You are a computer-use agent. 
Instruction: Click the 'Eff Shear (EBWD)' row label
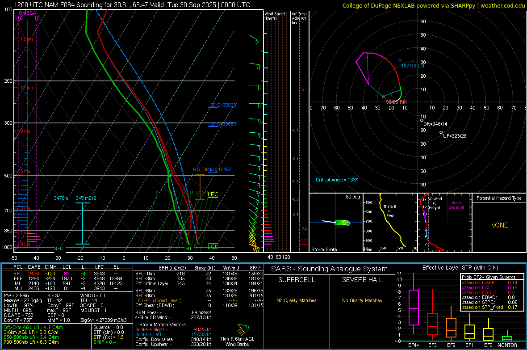tap(155, 305)
